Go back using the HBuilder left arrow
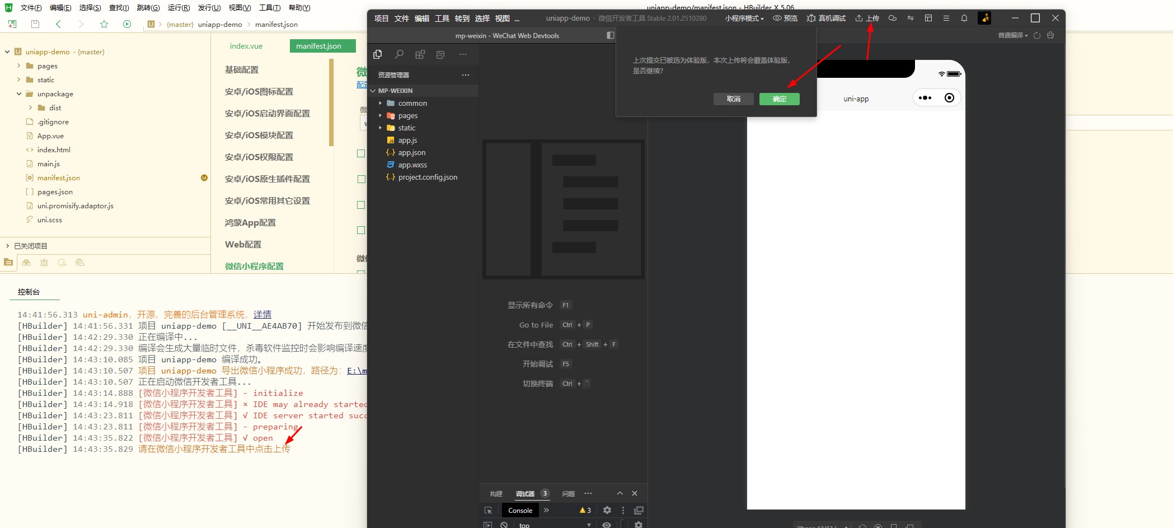Image resolution: width=1173 pixels, height=528 pixels. (58, 24)
